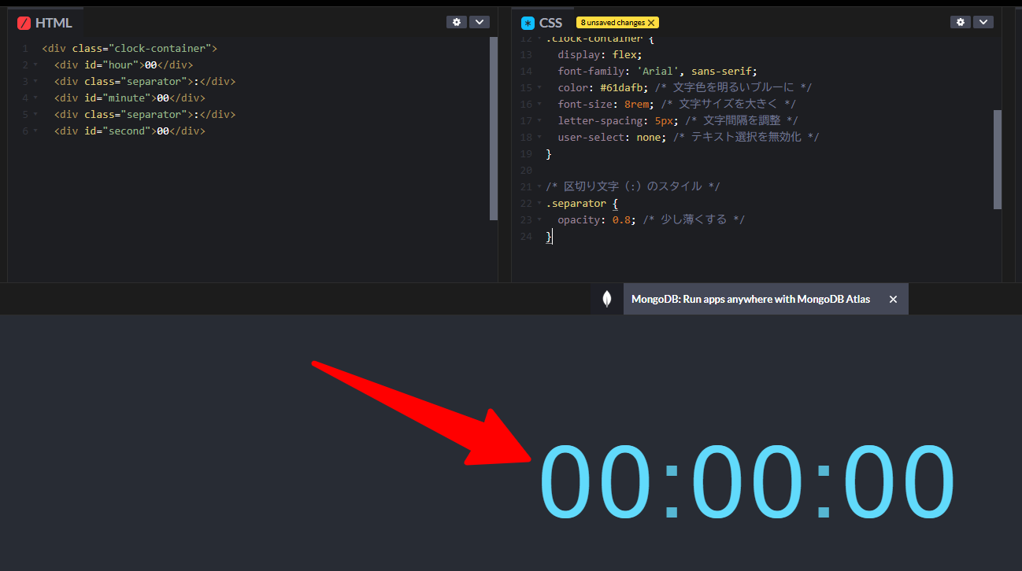Click the id="minute" div line

(130, 98)
